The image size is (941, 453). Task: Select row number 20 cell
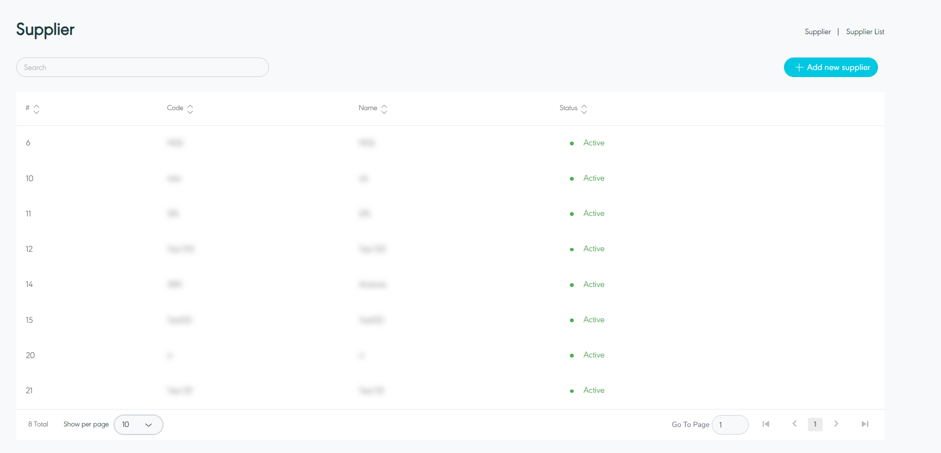[30, 355]
